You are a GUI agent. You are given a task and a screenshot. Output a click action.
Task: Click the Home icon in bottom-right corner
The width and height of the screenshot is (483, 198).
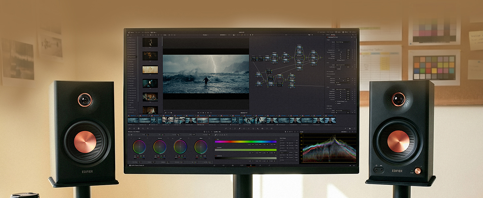click(x=351, y=165)
